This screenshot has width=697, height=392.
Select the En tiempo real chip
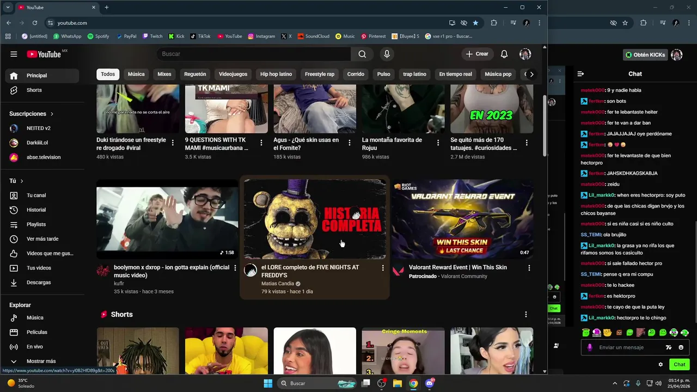(455, 74)
